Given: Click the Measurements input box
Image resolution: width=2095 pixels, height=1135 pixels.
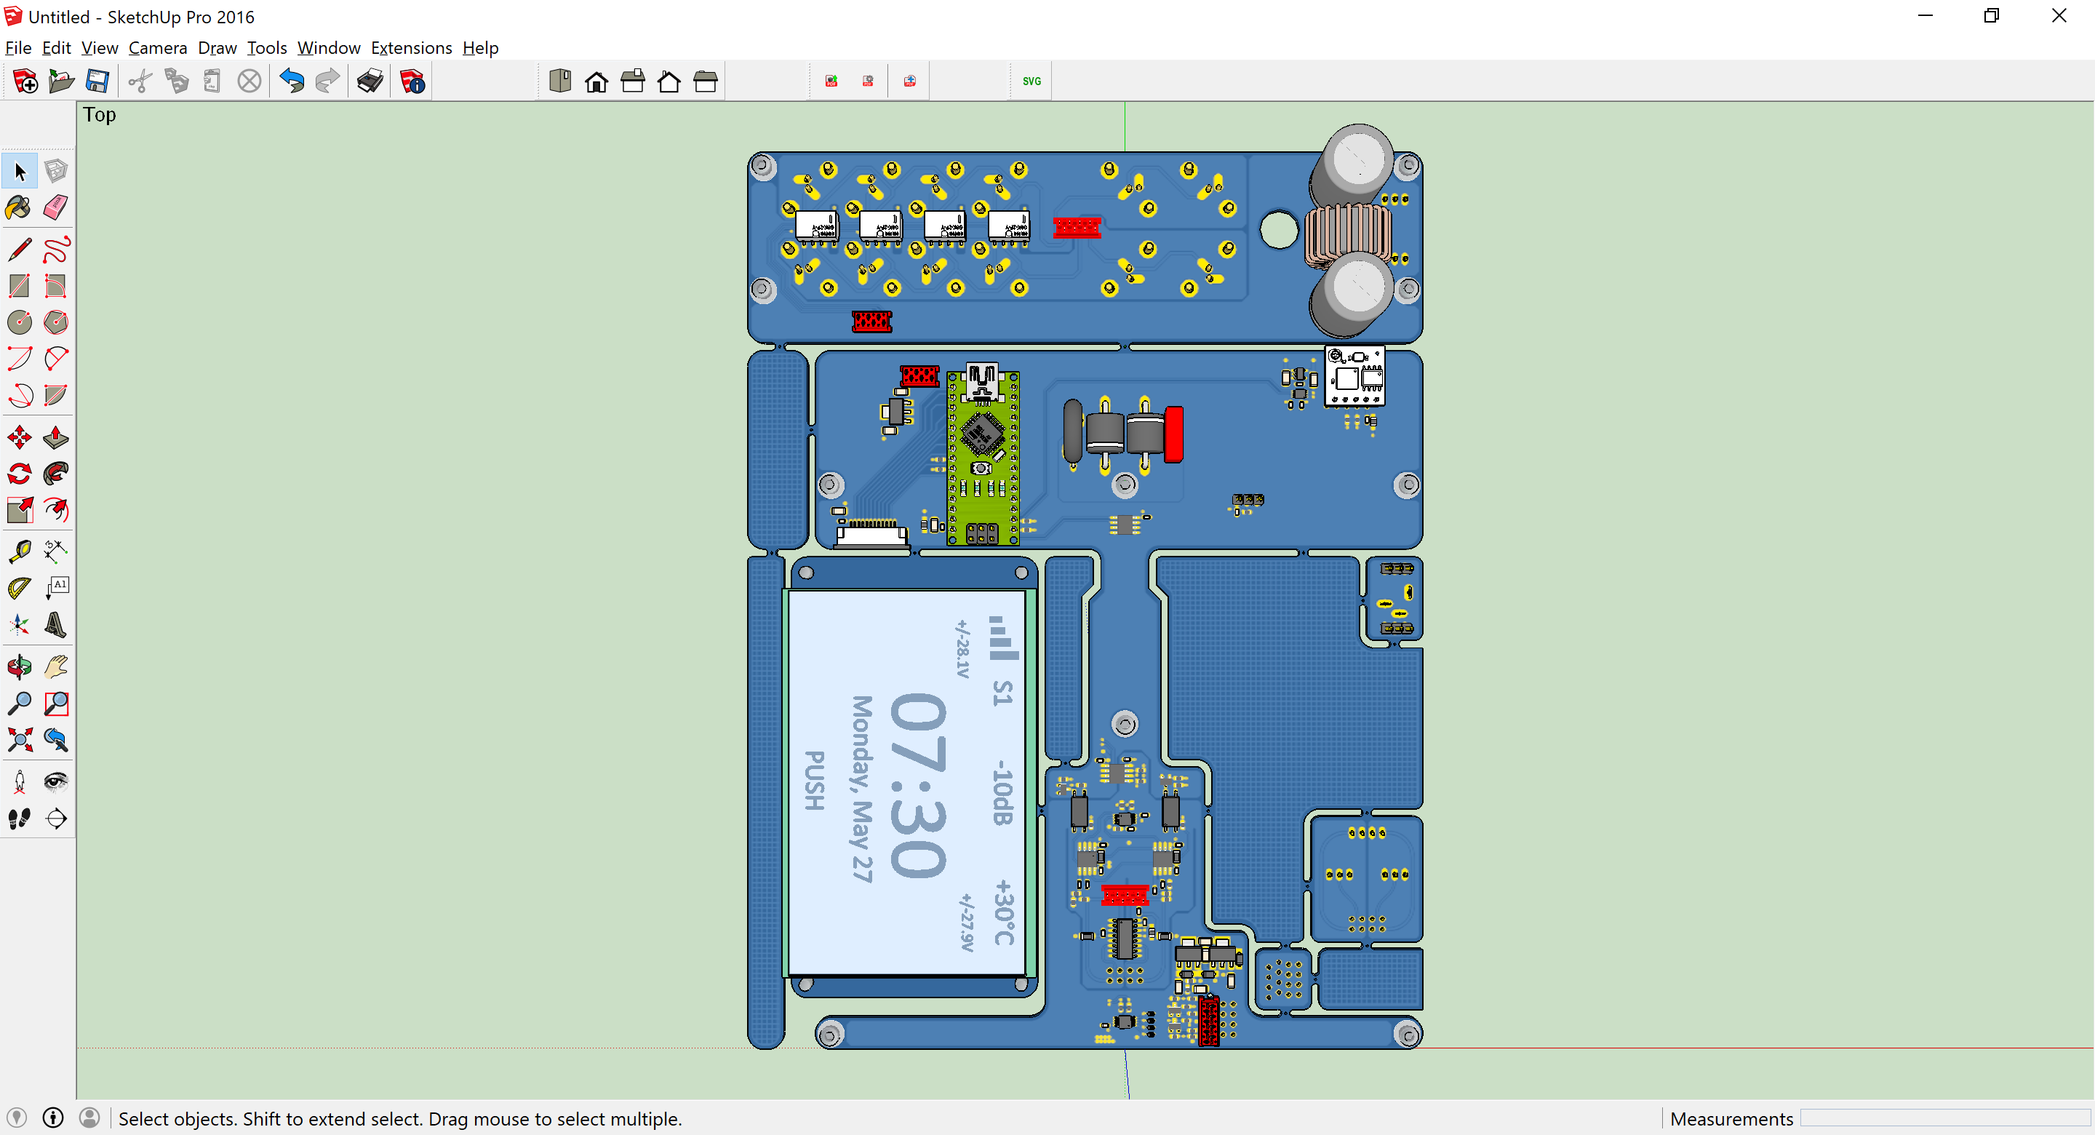Looking at the screenshot, I should click(x=1945, y=1119).
